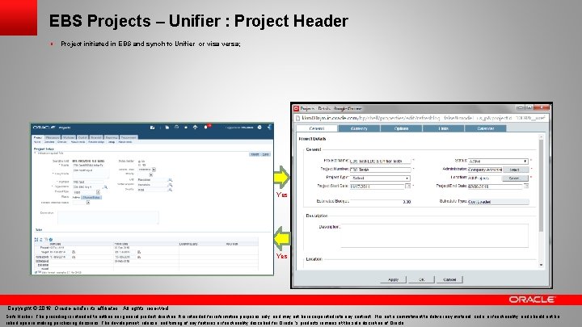Click the Project End Date input
582x327 pixels.
pos(495,187)
